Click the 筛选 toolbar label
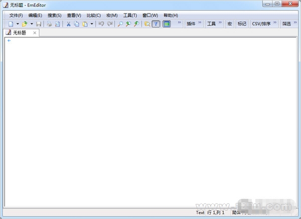 click(286, 24)
